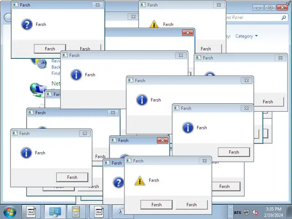Click the title bar app icon of the top-center warning dialog
The width and height of the screenshot is (292, 219).
coord(143,5)
